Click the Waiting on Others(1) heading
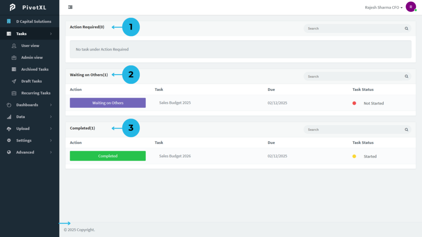This screenshot has width=422, height=237. [89, 75]
